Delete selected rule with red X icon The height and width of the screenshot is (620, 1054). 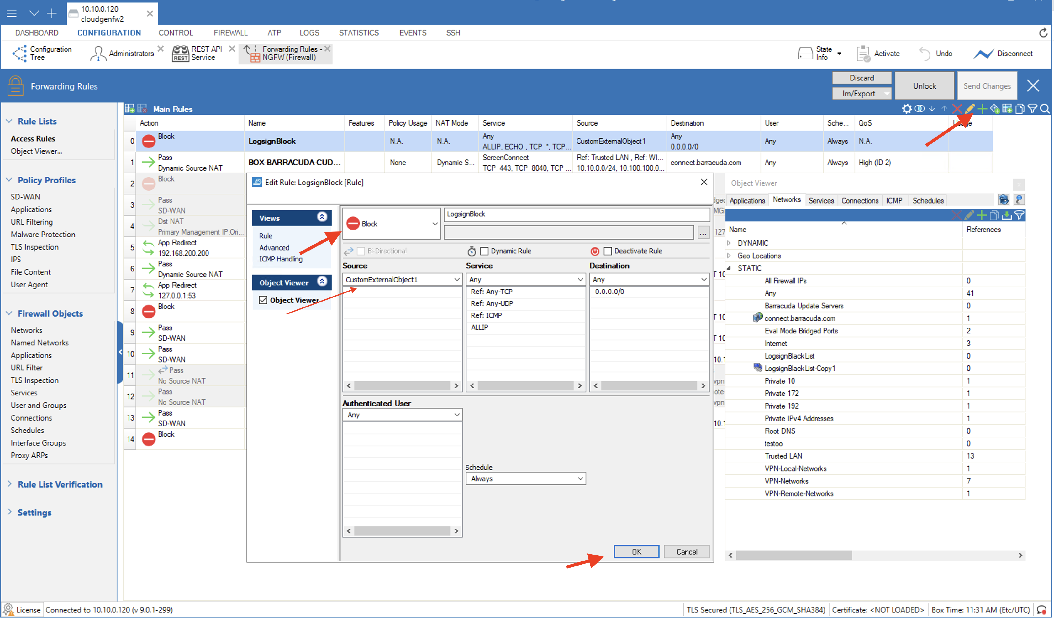(x=957, y=109)
